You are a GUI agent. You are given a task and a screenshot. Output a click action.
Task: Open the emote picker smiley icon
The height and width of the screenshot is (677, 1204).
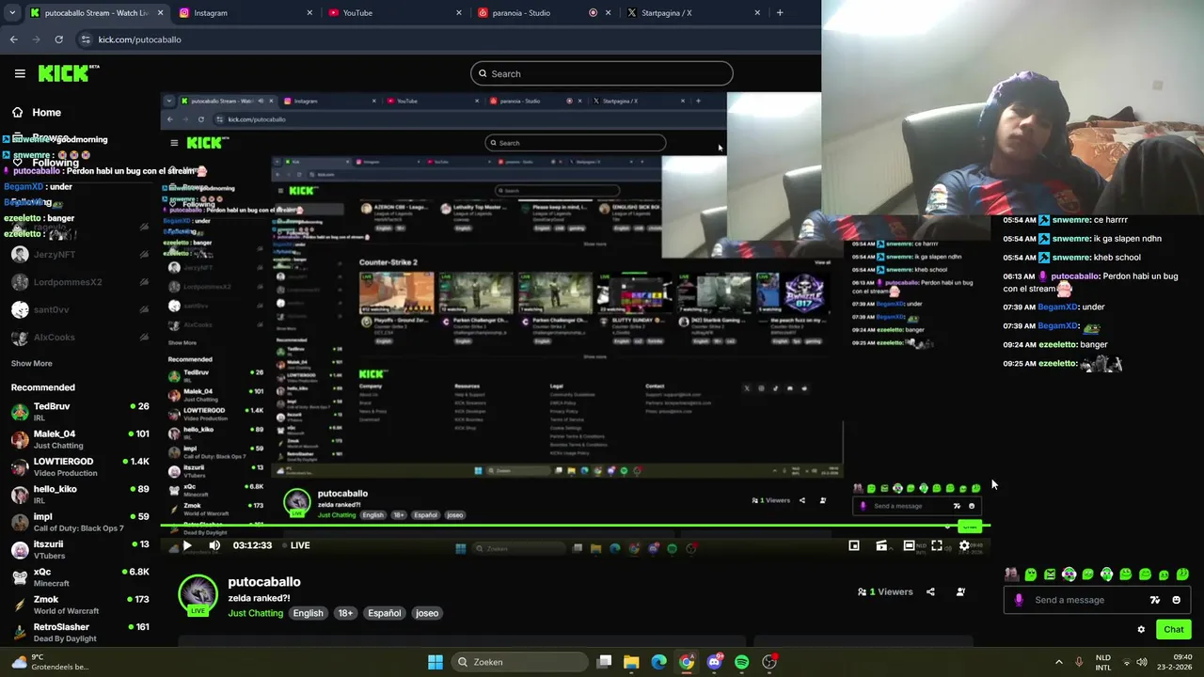point(1176,600)
